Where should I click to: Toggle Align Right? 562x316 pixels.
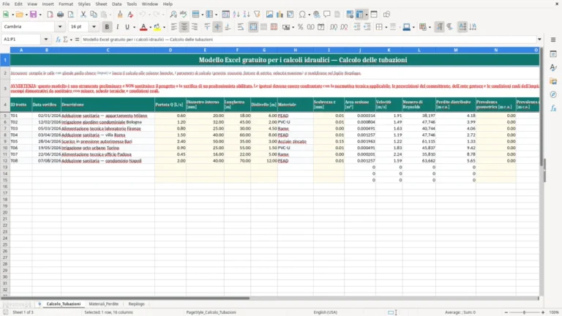point(195,27)
